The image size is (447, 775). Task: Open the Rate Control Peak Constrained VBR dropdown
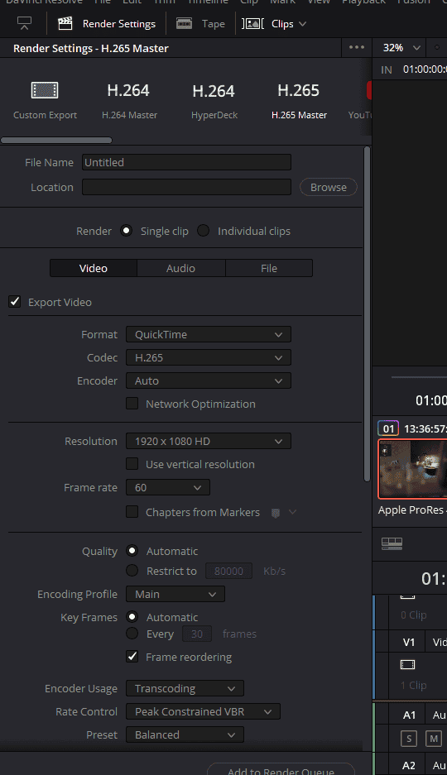coord(204,711)
